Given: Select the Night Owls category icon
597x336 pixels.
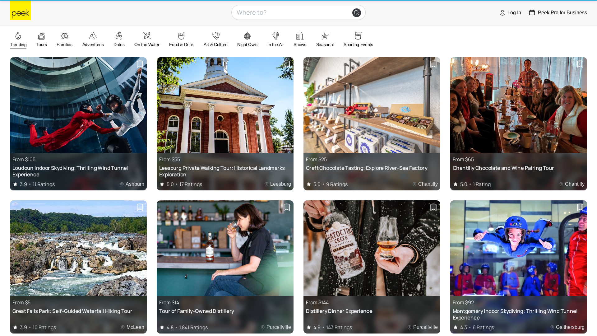Looking at the screenshot, I should coord(247,36).
